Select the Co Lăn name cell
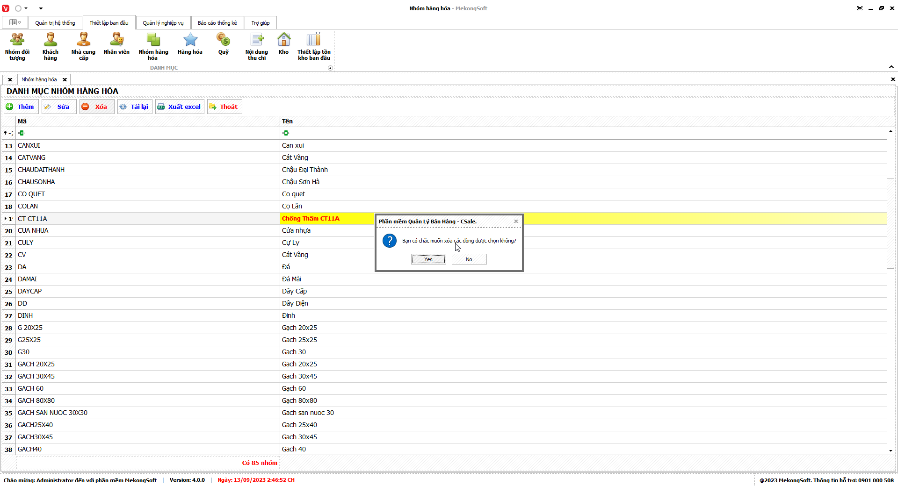 click(x=584, y=207)
